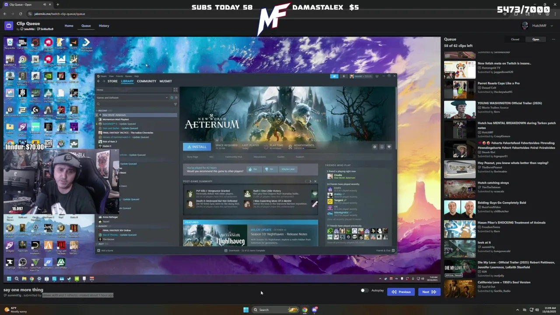Expand the HutchMF account dropdown

[x=552, y=25]
